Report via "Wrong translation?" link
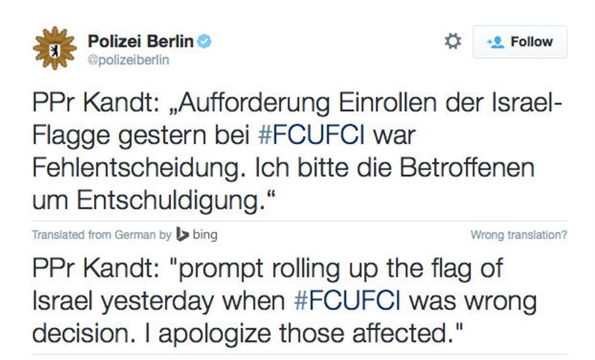This screenshot has height=360, width=595. pos(518,235)
